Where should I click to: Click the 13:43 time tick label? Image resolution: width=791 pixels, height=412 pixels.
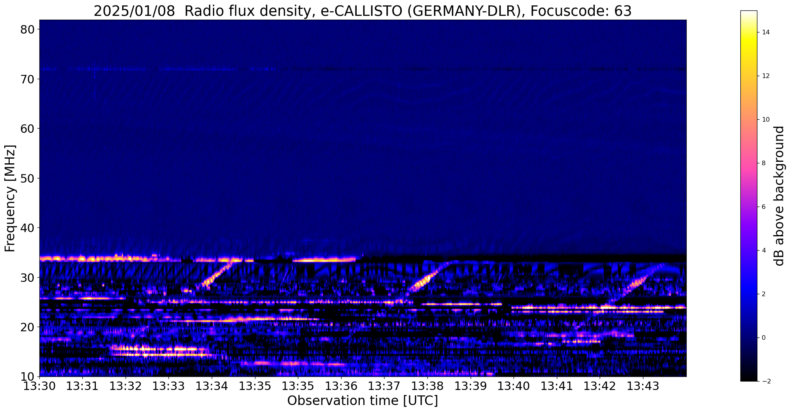point(643,386)
